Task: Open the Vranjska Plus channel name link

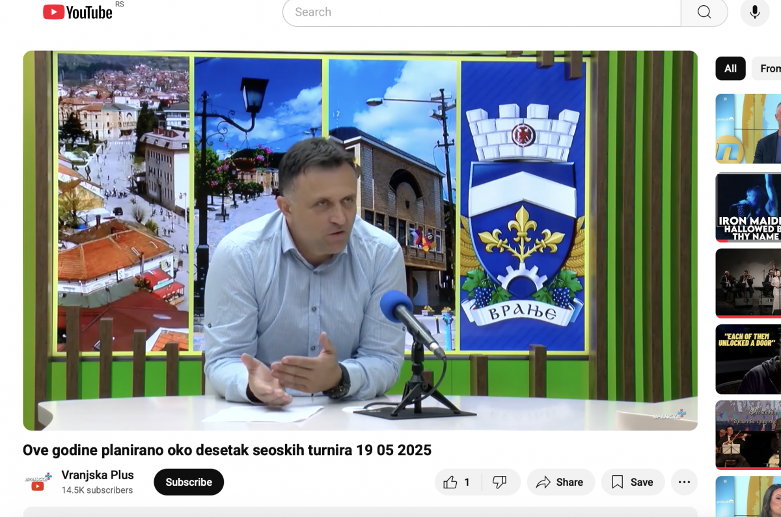Action: [x=98, y=475]
